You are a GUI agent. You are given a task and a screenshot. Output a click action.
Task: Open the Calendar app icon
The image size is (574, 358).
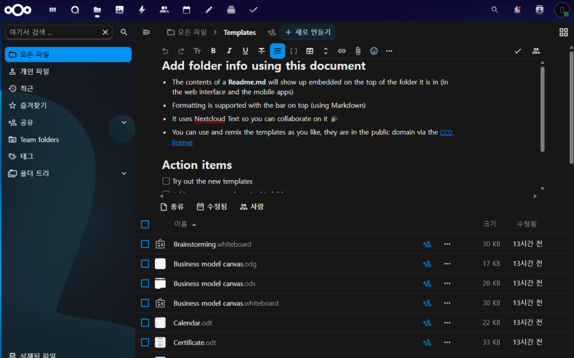186,10
